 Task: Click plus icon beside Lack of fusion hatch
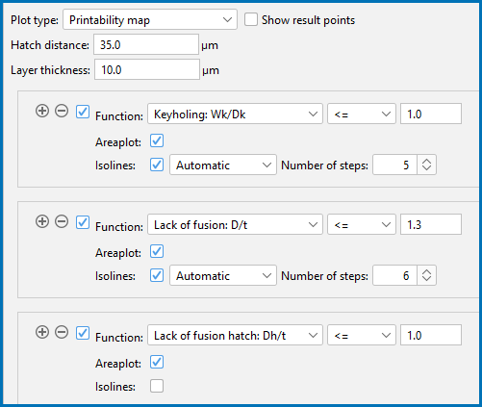[42, 332]
